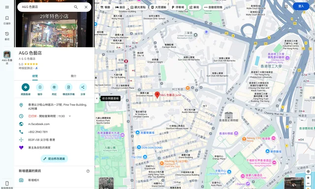315x189 pixels.
Task: Expand the opening hours chevron
Action: coord(70,116)
